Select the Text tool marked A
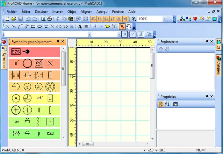Screen dimensions: 223x154 pyautogui.click(x=80, y=26)
